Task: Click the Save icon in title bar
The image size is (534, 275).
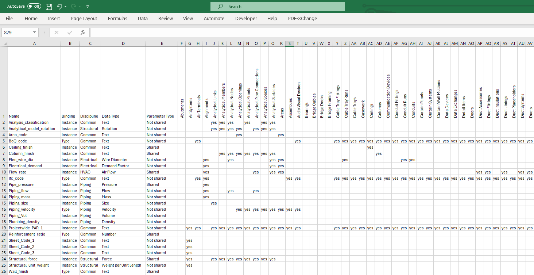Action: coord(49,7)
